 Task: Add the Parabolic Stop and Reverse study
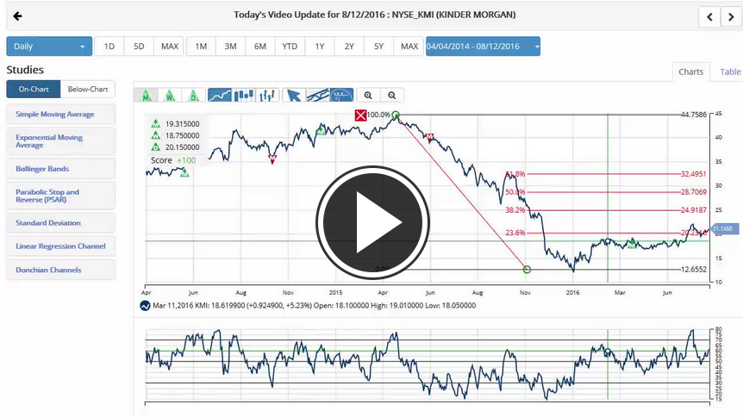click(x=61, y=196)
